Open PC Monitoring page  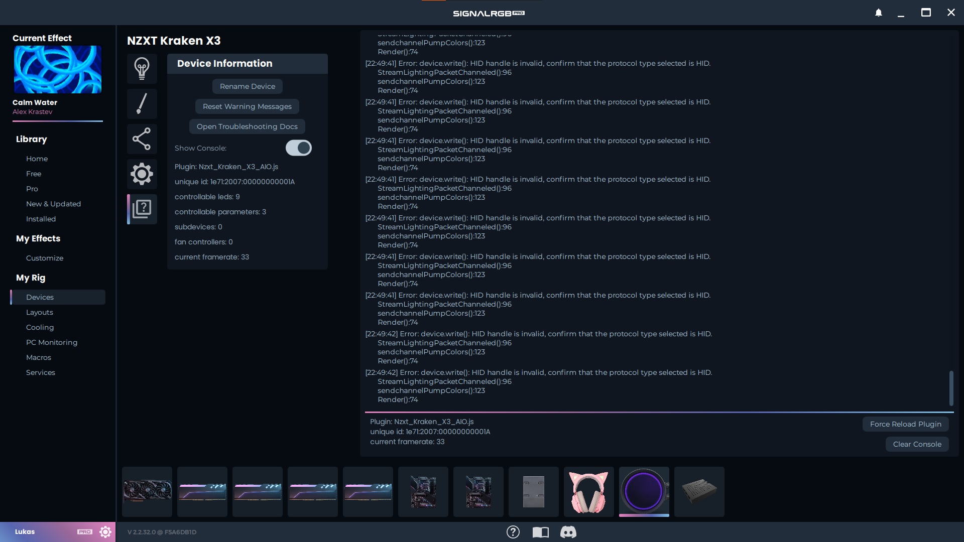click(x=52, y=342)
